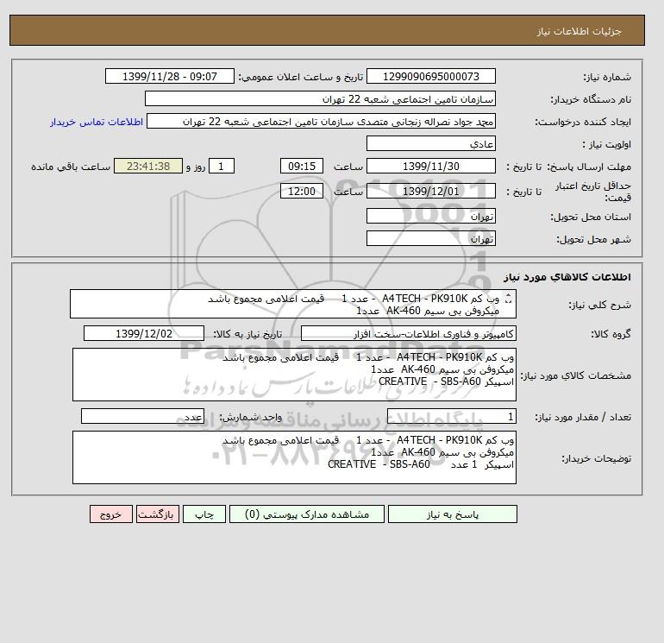The image size is (664, 643).
Task: Click the توضیحات خریدار label
Action: [x=596, y=458]
